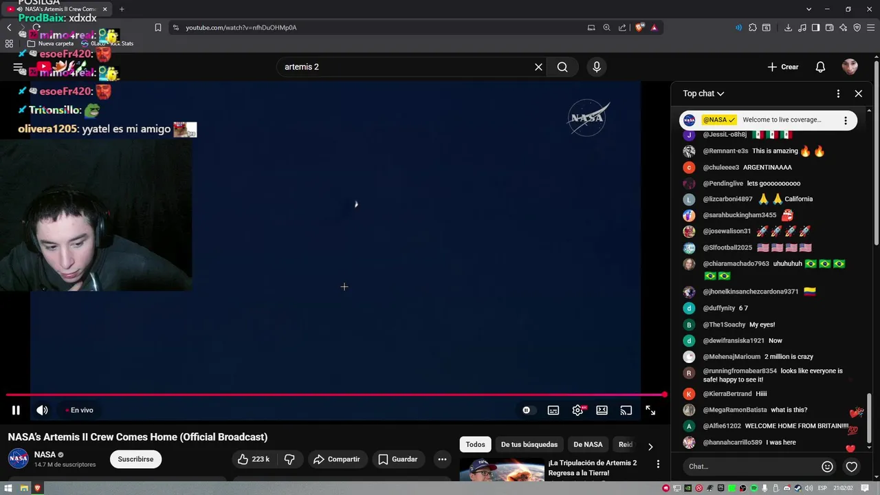880x495 pixels.
Task: Open the Brave Shields lion icon
Action: (x=639, y=27)
